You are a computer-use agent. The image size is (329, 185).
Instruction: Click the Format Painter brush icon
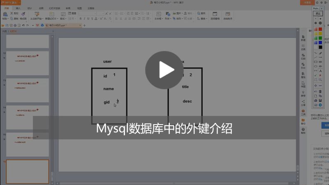pos(23,14)
